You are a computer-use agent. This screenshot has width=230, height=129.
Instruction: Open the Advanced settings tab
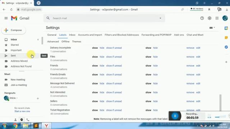pyautogui.click(x=53, y=42)
